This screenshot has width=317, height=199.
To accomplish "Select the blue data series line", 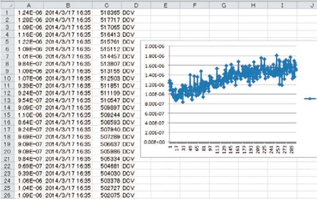I will pos(233,78).
